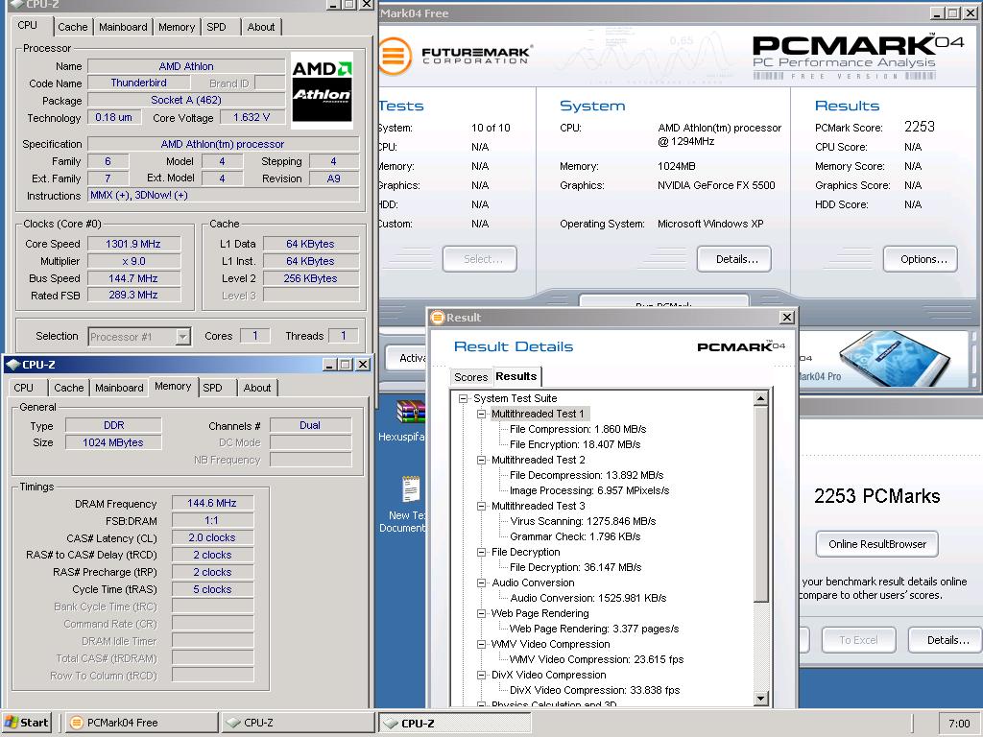This screenshot has width=983, height=737.
Task: Select File Decompression: 13.892 MB/s row
Action: 587,475
